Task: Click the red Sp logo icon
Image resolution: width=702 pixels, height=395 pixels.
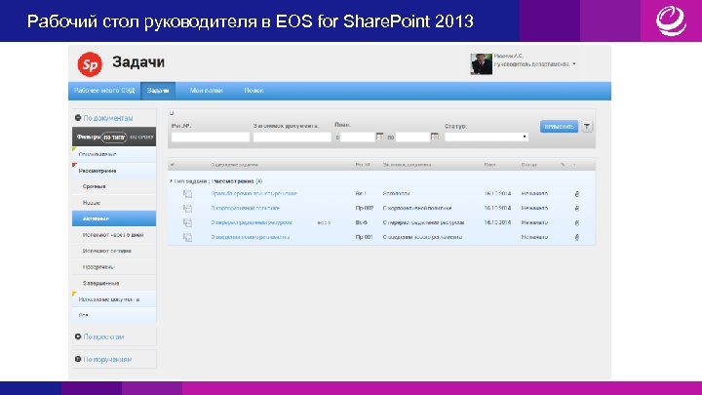Action: click(90, 64)
